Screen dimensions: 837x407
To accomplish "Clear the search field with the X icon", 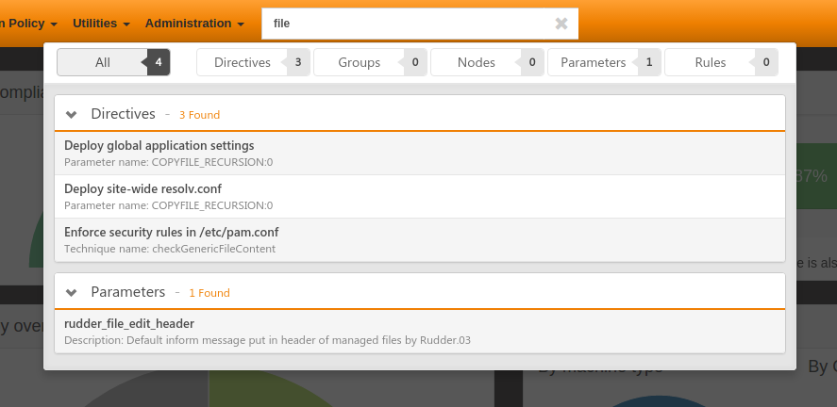I will [561, 24].
